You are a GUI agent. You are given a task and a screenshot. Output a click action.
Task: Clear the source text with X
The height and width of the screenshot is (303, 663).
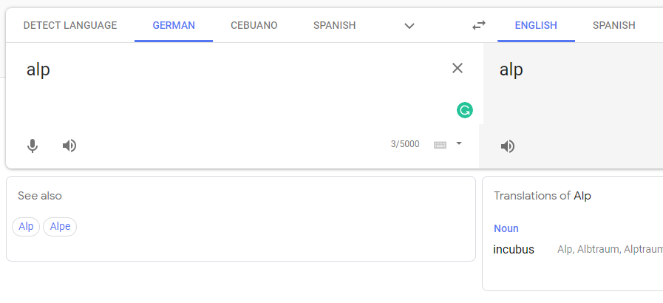click(x=458, y=68)
